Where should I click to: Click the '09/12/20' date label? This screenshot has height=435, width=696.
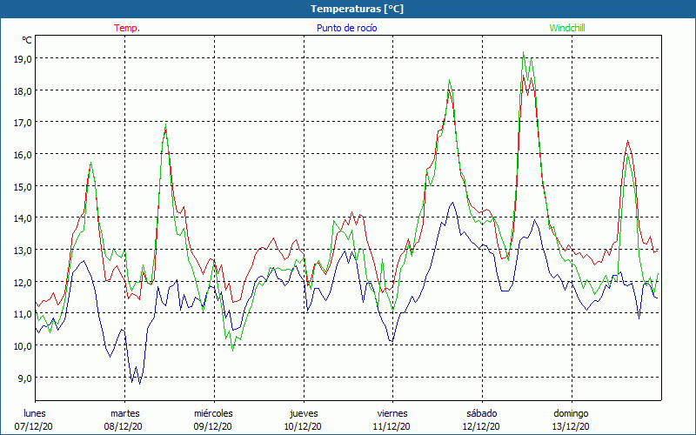pyautogui.click(x=212, y=426)
